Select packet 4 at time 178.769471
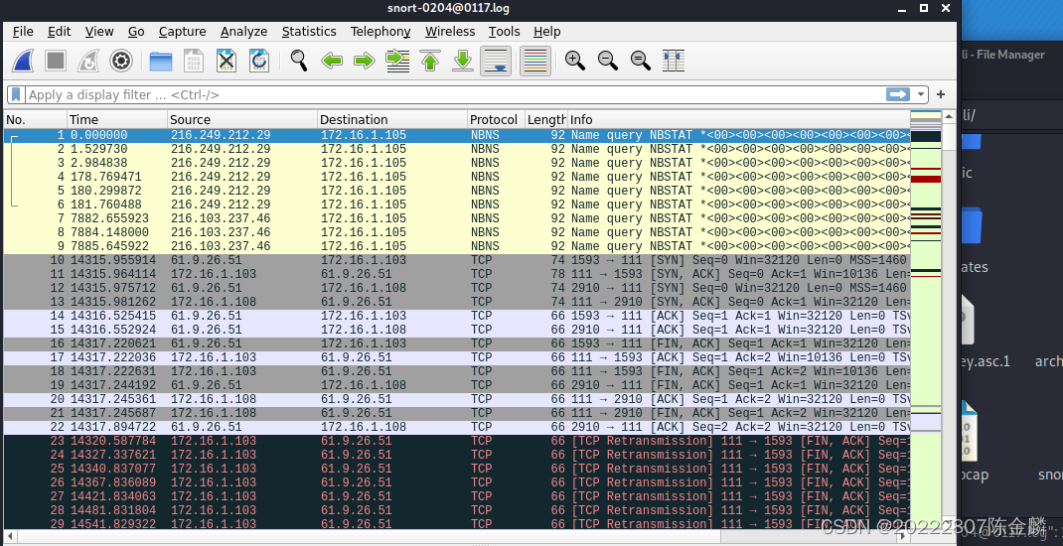The height and width of the screenshot is (546, 1063). point(457,176)
